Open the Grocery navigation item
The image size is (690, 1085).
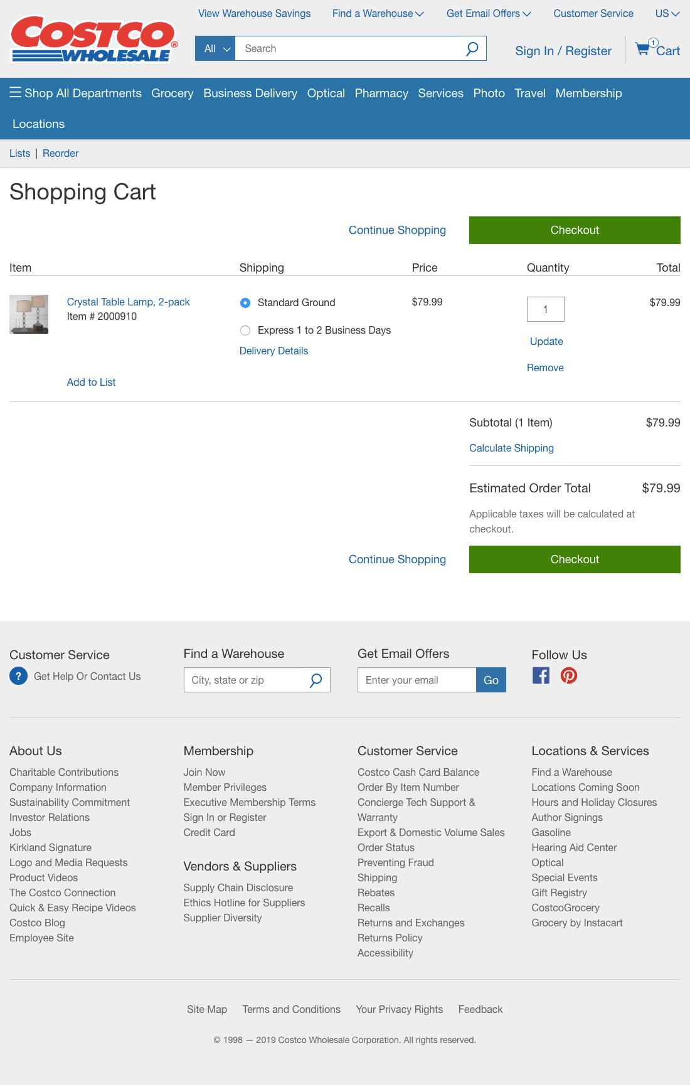172,93
